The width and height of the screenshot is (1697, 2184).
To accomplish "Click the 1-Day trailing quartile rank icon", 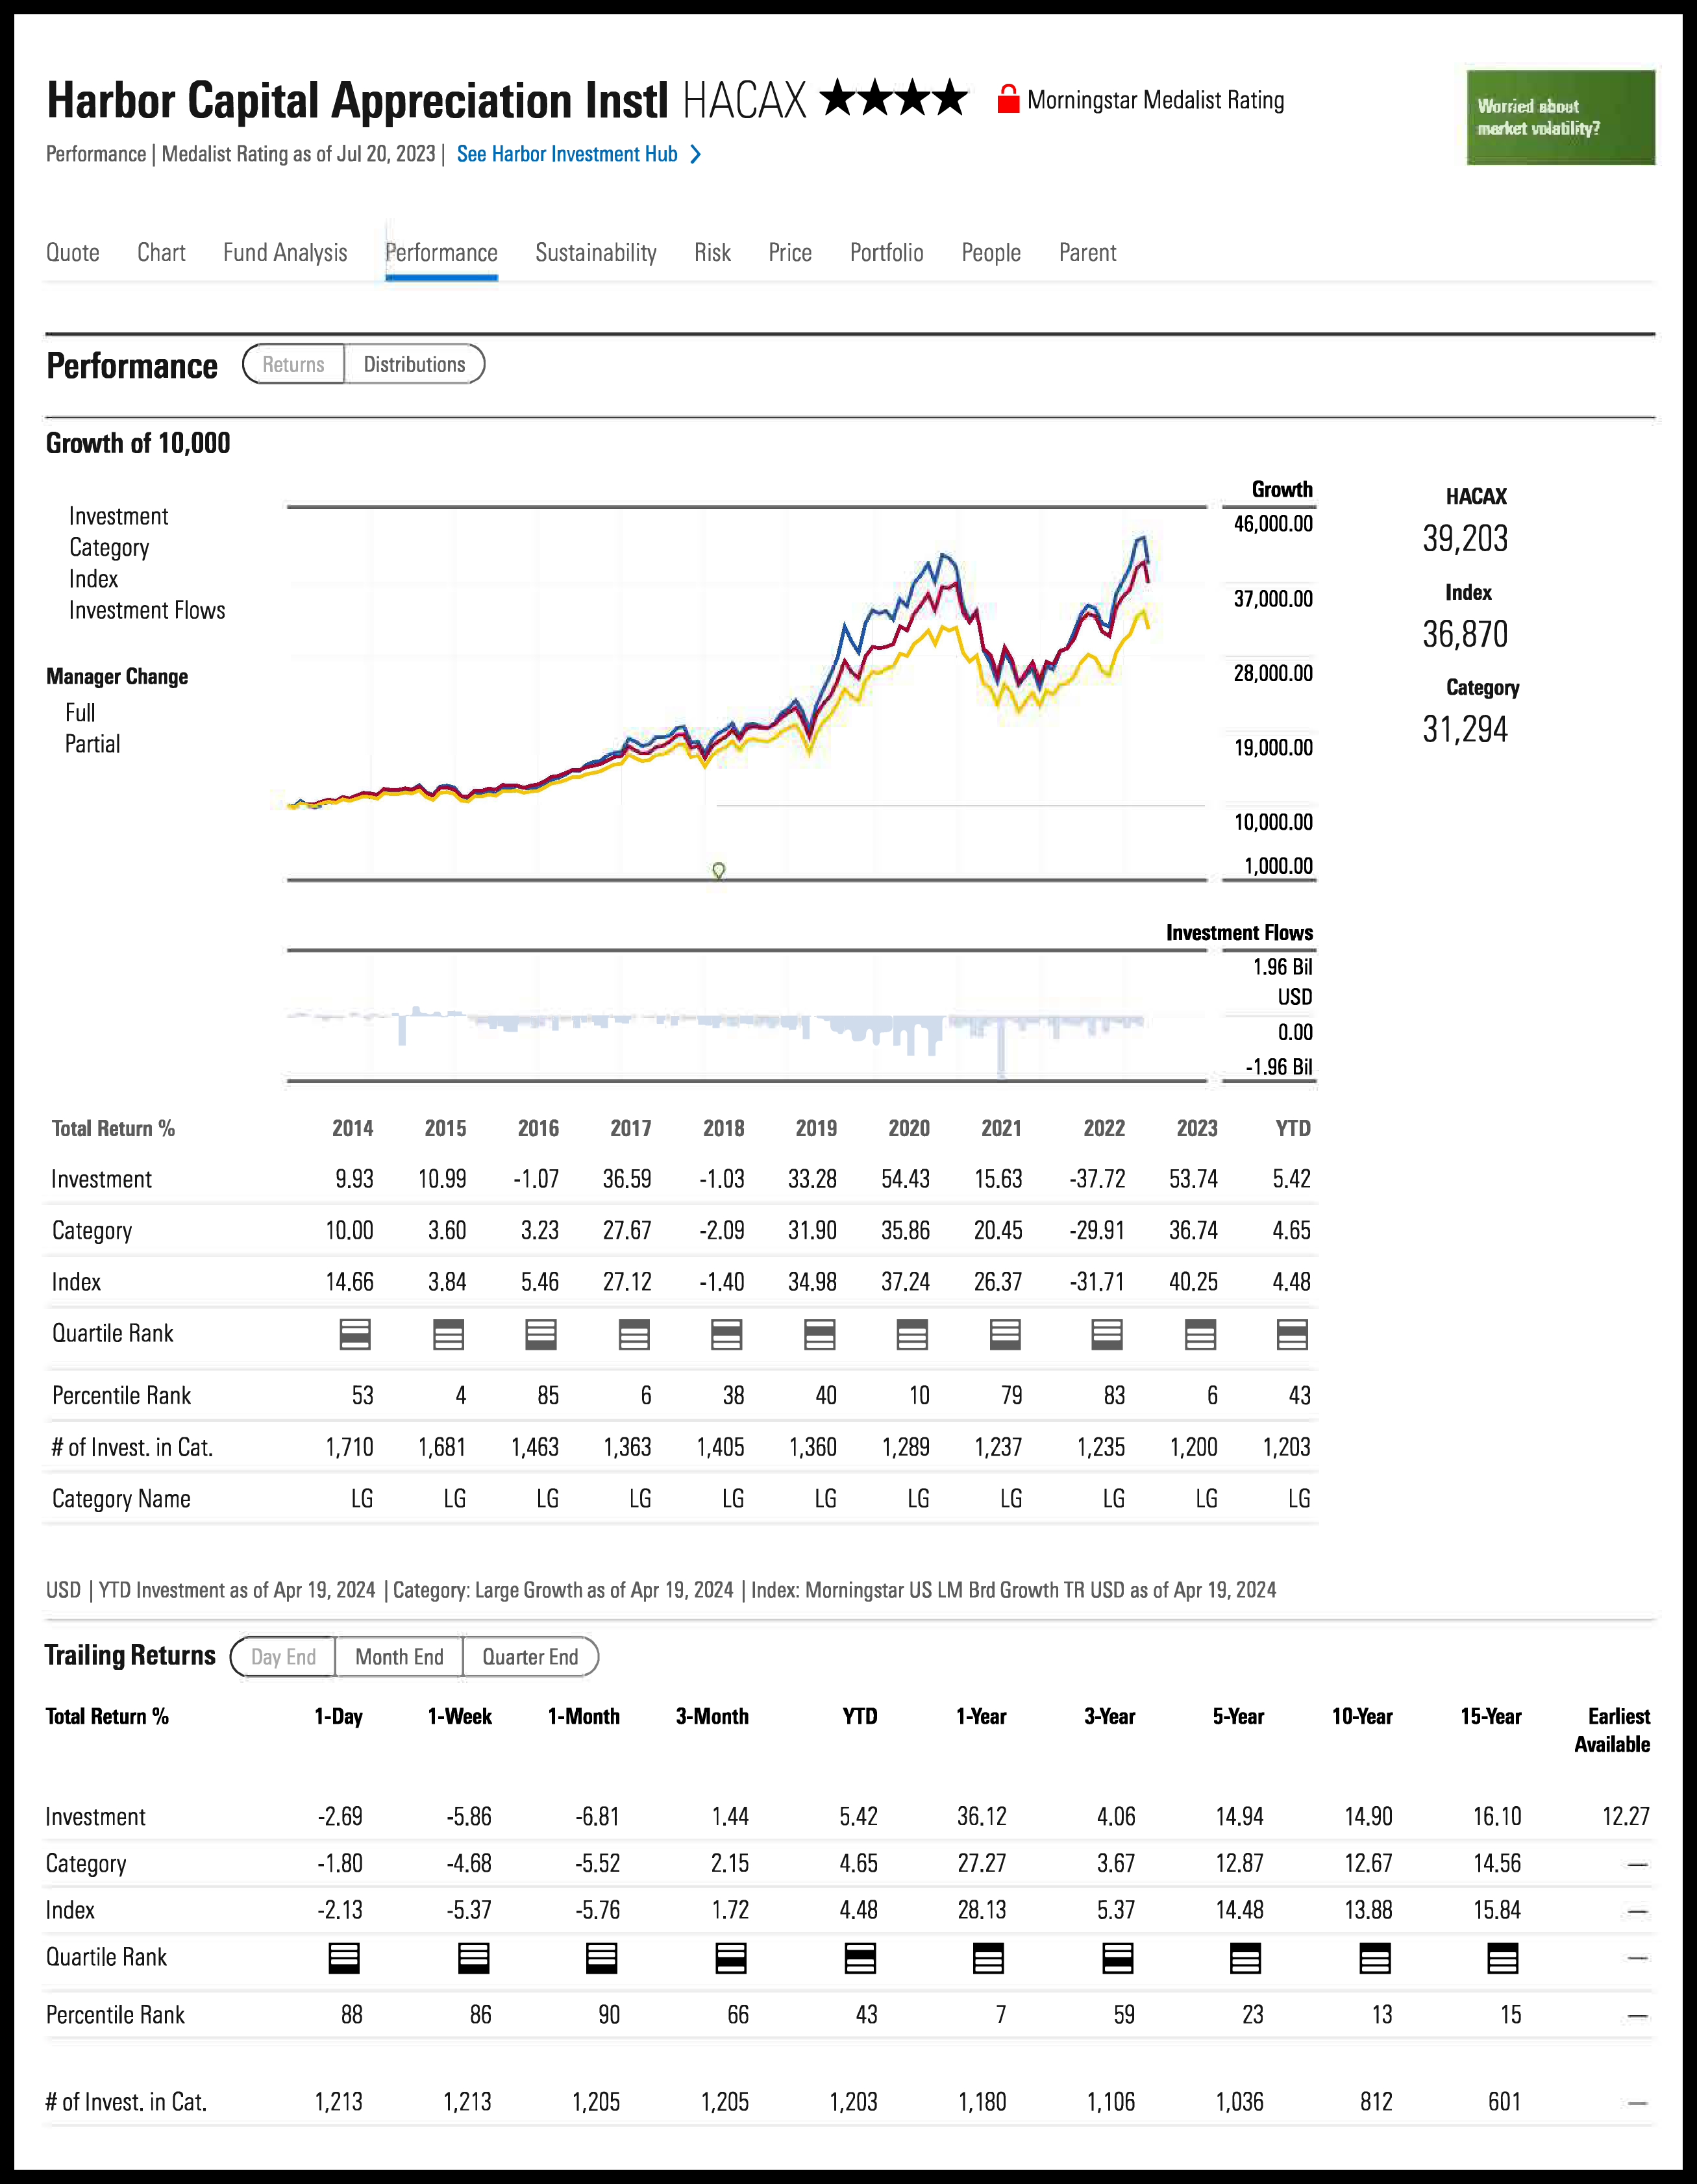I will pos(344,1958).
